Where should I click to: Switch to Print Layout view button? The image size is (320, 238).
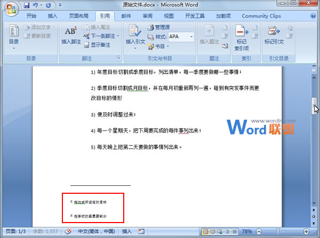(x=206, y=232)
